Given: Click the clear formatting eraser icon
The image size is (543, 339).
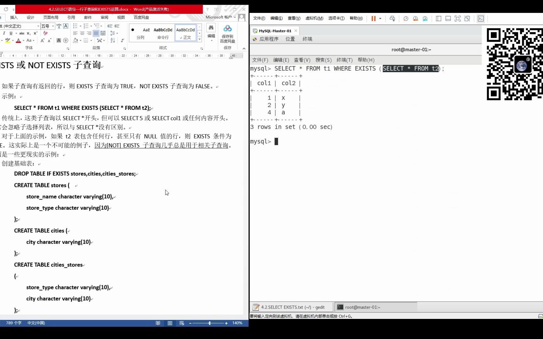Looking at the screenshot, I should tap(46, 33).
